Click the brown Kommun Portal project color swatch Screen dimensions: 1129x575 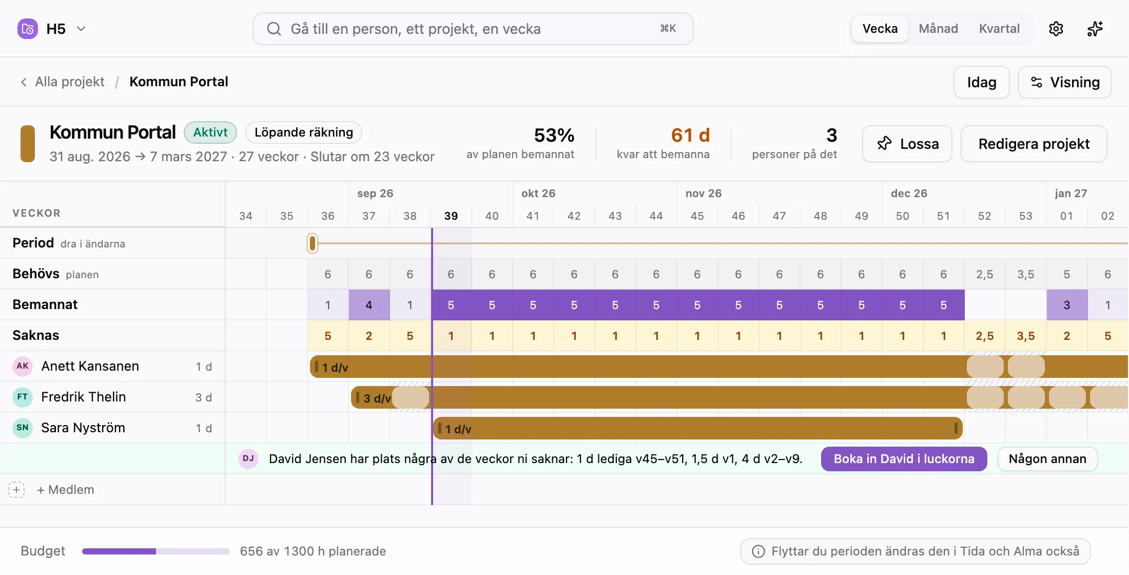[x=28, y=144]
